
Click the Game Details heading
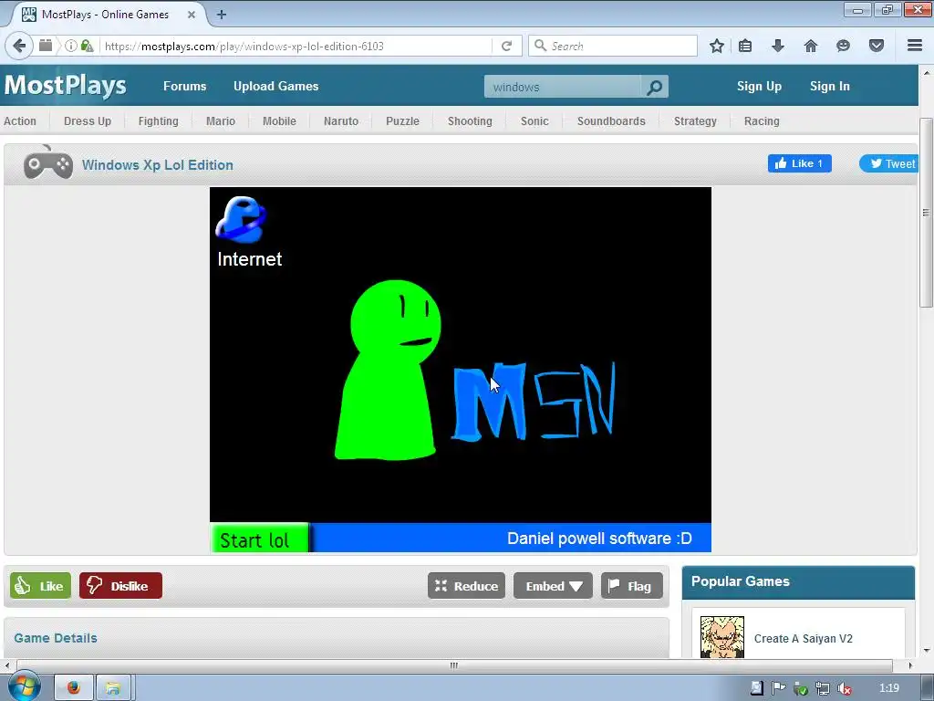56,638
